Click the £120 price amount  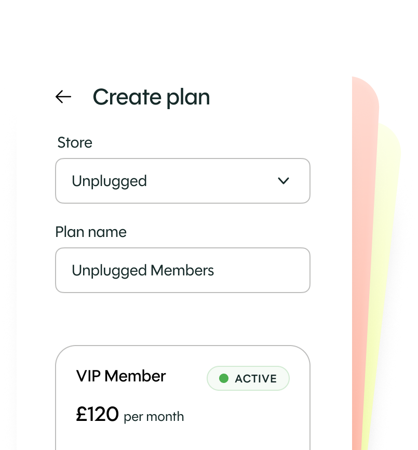(98, 415)
